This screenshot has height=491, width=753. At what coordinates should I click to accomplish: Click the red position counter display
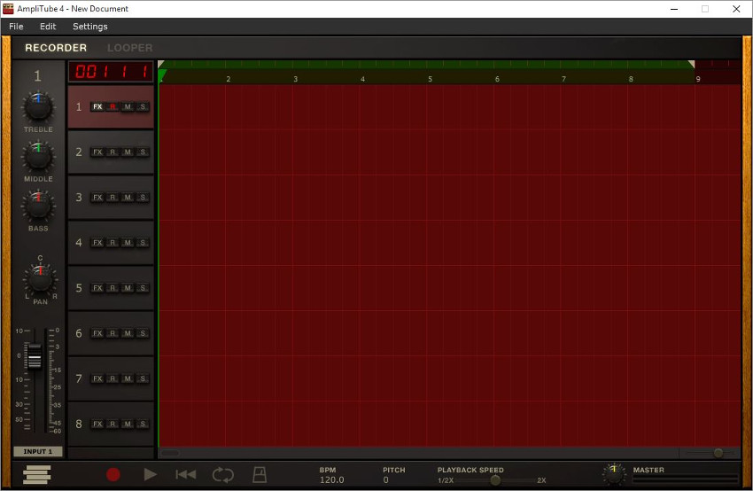[x=111, y=72]
